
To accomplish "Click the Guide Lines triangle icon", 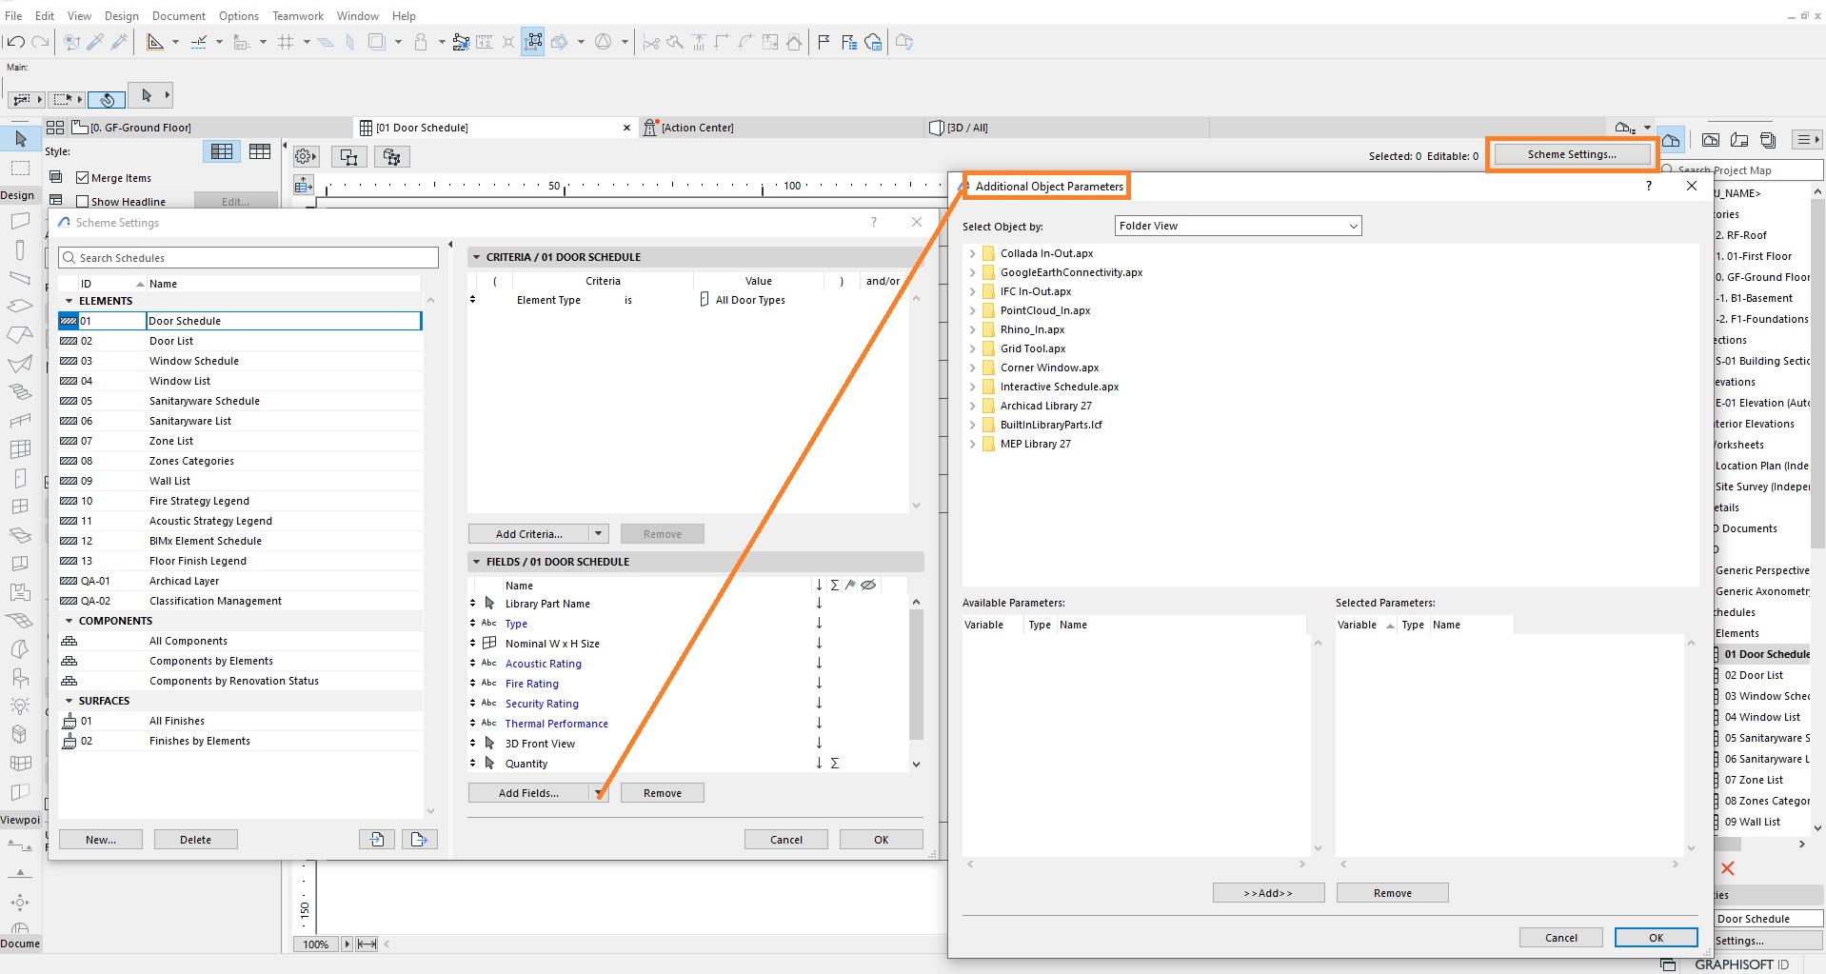I will pyautogui.click(x=155, y=42).
